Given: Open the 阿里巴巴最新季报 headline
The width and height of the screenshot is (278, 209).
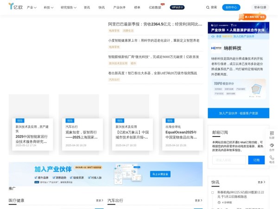Looking at the screenshot, I should [155, 24].
